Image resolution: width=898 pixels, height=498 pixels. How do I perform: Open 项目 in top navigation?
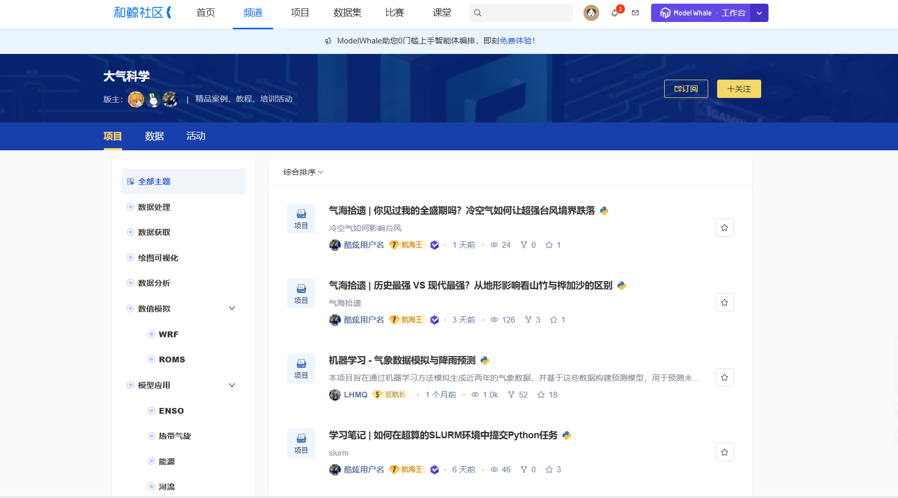pos(300,13)
